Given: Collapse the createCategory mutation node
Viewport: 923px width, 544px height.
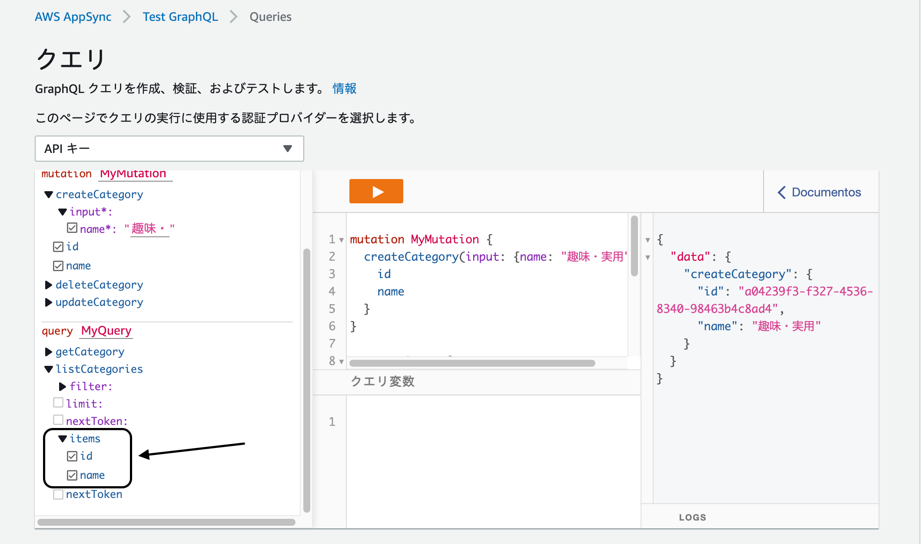Looking at the screenshot, I should coord(49,195).
